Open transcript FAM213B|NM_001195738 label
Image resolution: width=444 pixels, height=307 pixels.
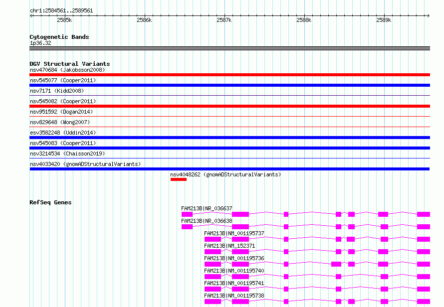coord(234,296)
